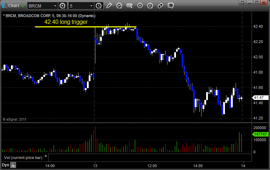
Task: Click the 41.60 price axis label
Action: point(258,87)
